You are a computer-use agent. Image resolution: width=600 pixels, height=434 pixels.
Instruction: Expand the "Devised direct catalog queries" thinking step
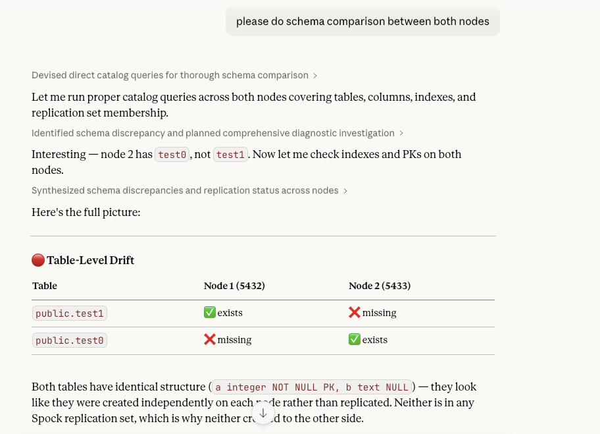coord(174,76)
